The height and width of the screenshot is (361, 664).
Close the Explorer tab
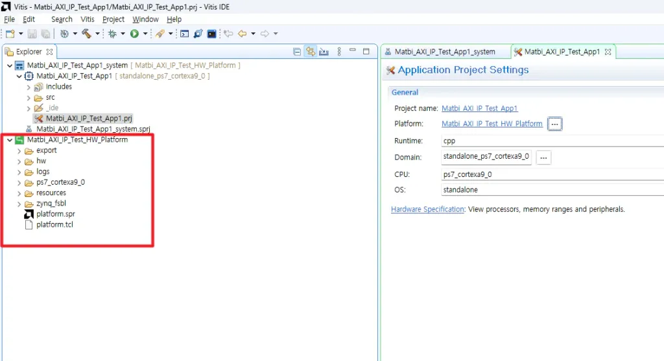(49, 52)
